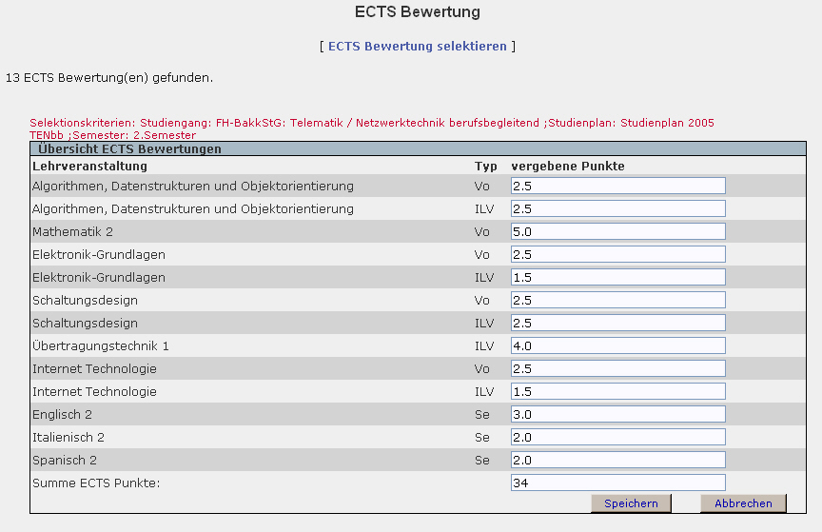Edit points for Elektronik-Grundlagen ILV
Image resolution: width=822 pixels, height=532 pixels.
(618, 277)
